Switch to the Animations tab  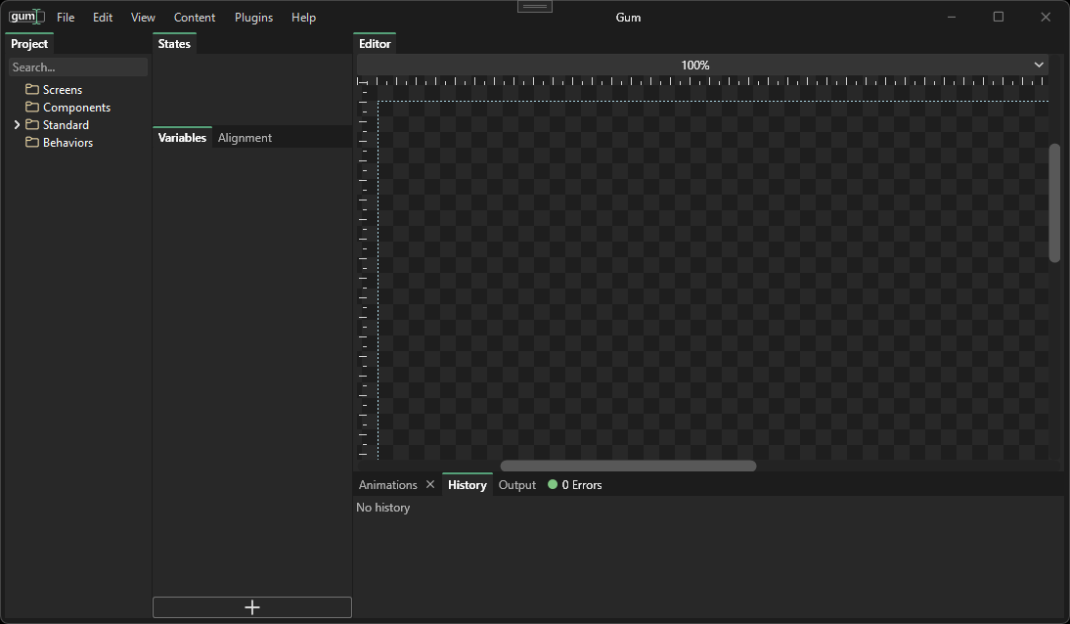pos(387,485)
